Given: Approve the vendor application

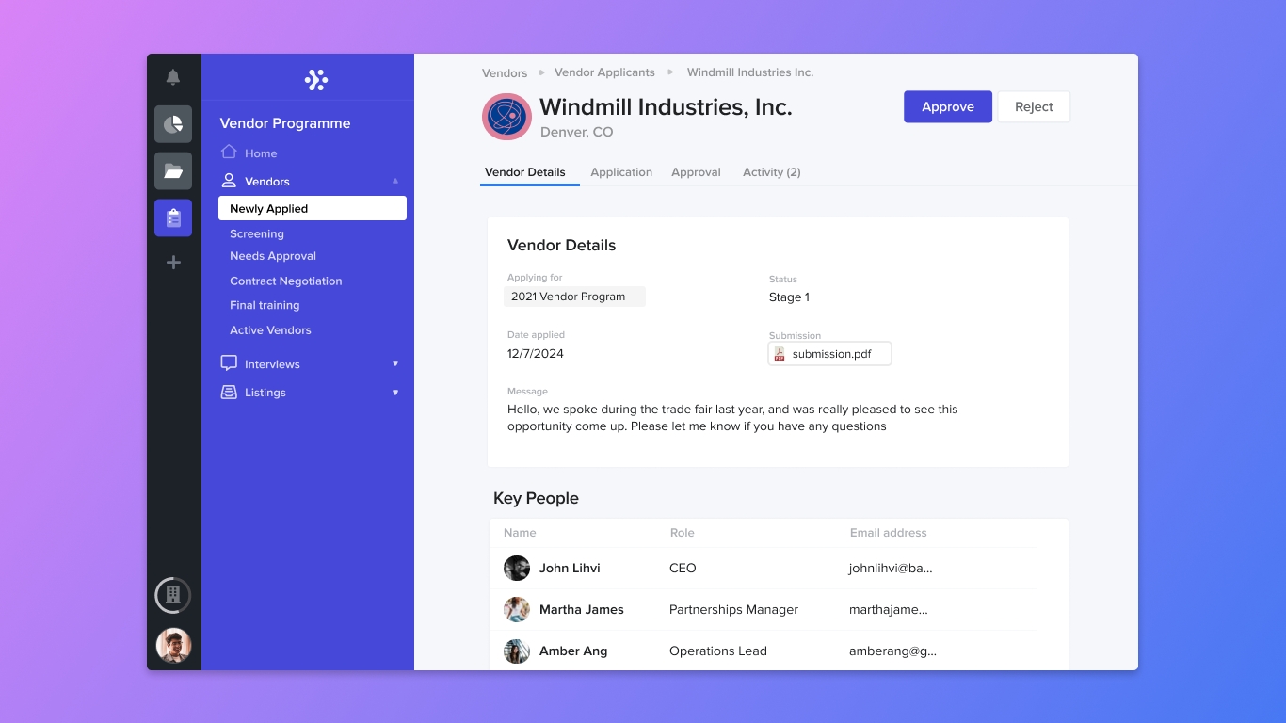Looking at the screenshot, I should tap(947, 107).
